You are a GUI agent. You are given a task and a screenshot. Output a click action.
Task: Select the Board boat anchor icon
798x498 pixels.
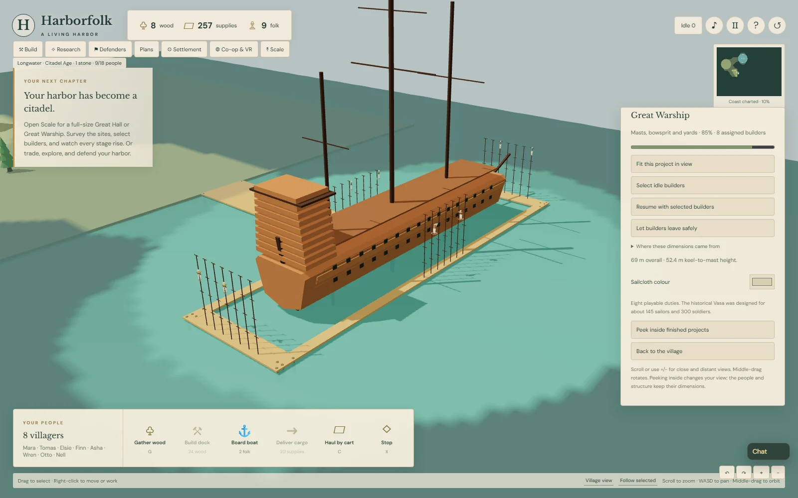pos(244,431)
